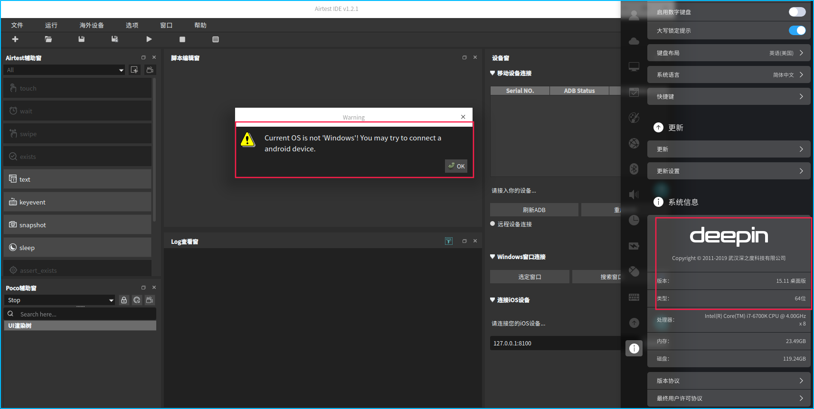Viewport: 814px width, 409px height.
Task: Click the Poco 'Search here...' field
Action: (x=80, y=314)
